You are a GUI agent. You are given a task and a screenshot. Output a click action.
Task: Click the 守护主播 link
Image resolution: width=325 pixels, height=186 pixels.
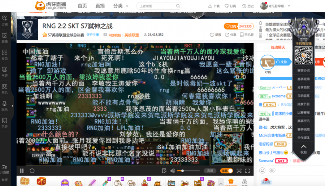[93, 35]
